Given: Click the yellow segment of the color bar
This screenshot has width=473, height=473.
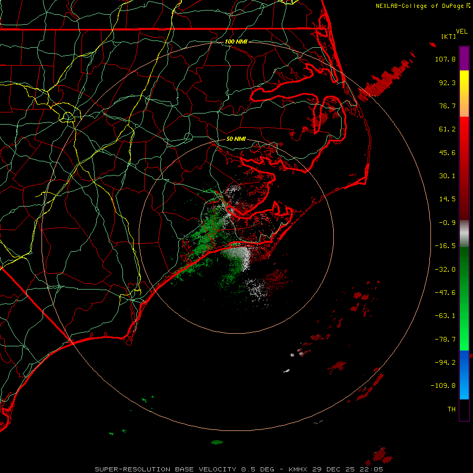Looking at the screenshot, I should 464,94.
